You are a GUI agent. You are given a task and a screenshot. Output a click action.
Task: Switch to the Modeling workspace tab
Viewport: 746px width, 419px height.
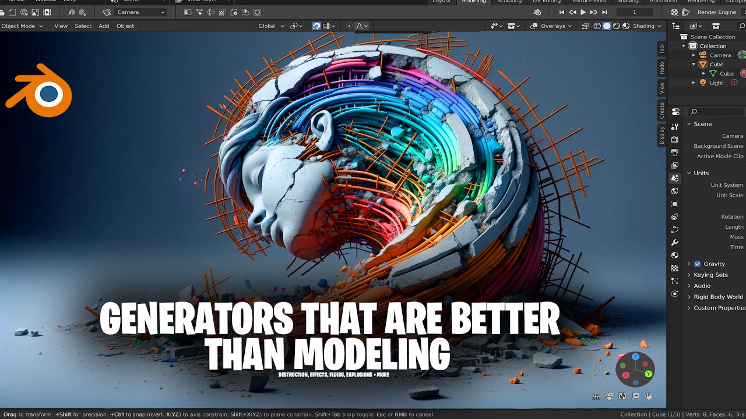[x=474, y=2]
